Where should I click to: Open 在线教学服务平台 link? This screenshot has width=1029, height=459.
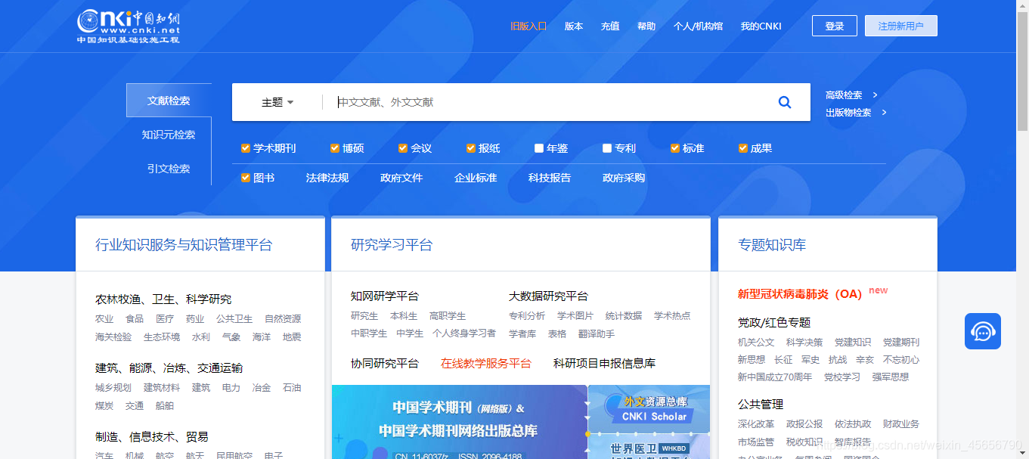click(486, 363)
